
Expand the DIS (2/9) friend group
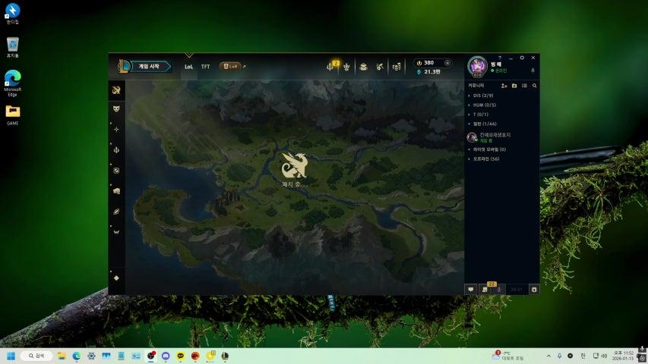pyautogui.click(x=482, y=96)
